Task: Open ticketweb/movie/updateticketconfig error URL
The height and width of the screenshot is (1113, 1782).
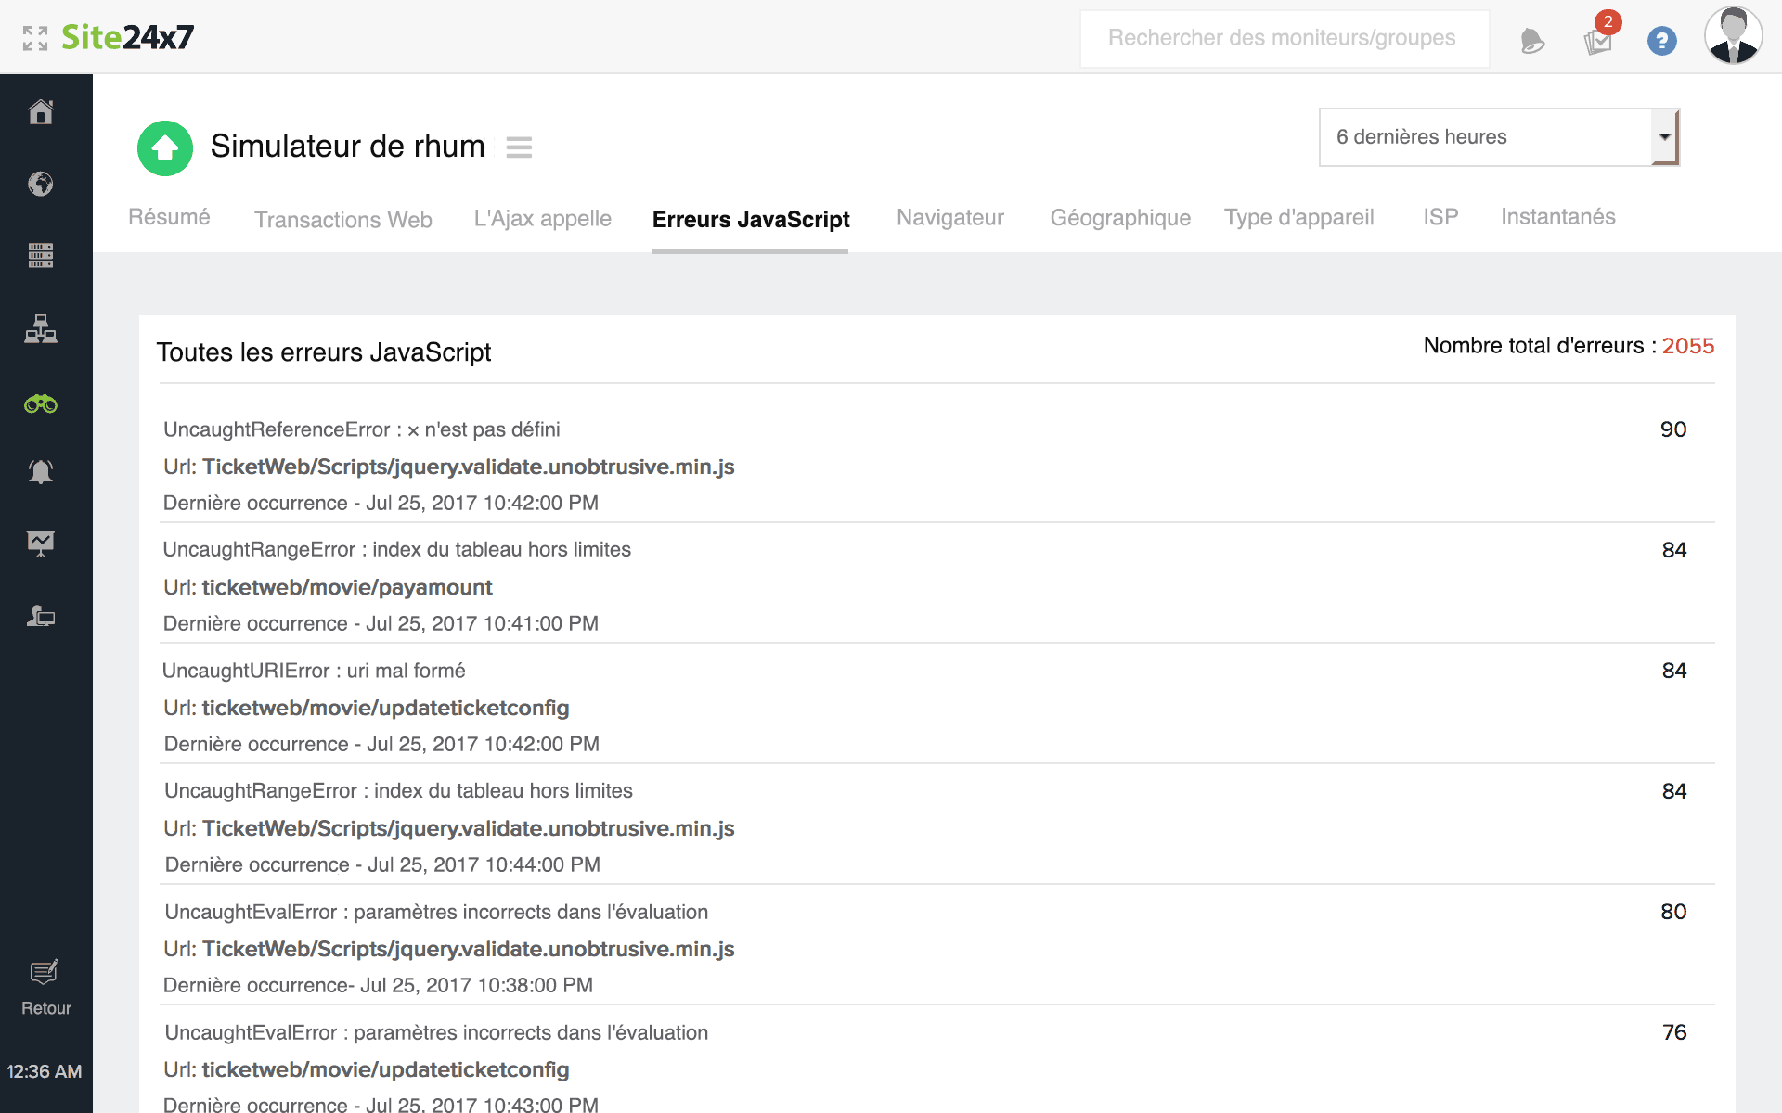Action: coord(385,707)
